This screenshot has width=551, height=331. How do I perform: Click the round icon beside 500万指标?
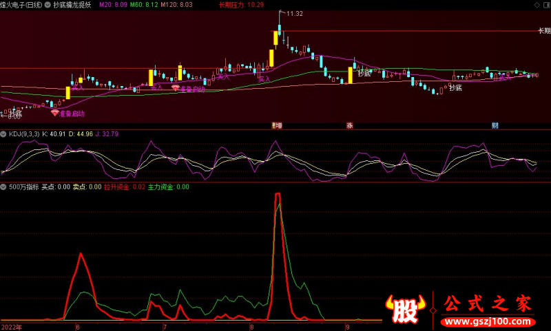click(3, 186)
